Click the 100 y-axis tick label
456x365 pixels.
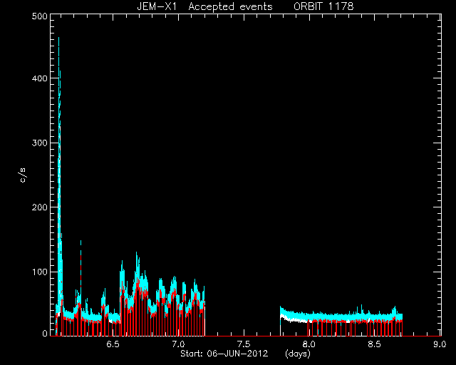tap(40, 272)
